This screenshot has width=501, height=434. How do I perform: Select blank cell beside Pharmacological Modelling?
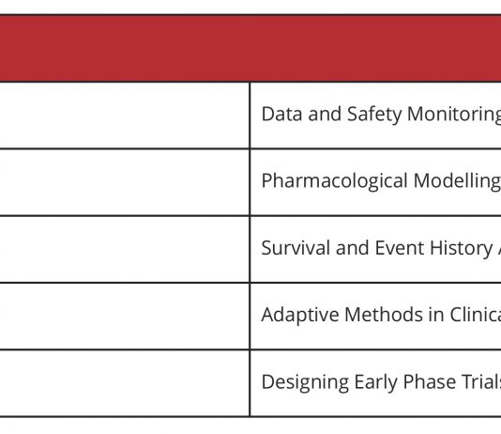(124, 182)
